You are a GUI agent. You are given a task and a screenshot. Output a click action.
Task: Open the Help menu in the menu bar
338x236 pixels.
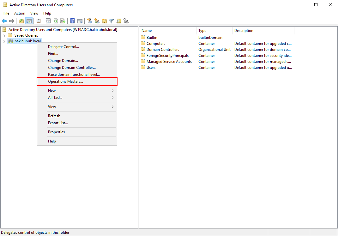[x=47, y=13]
